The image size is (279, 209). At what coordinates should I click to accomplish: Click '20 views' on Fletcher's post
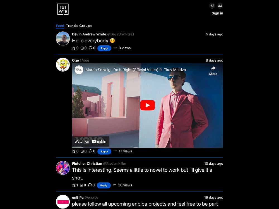(x=125, y=185)
